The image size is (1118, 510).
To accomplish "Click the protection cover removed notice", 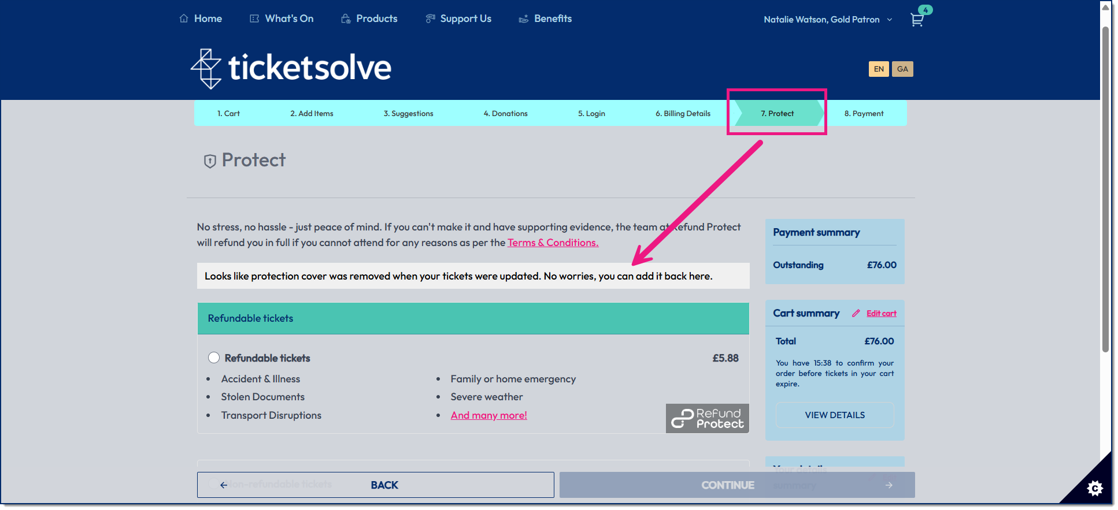I will pos(473,276).
